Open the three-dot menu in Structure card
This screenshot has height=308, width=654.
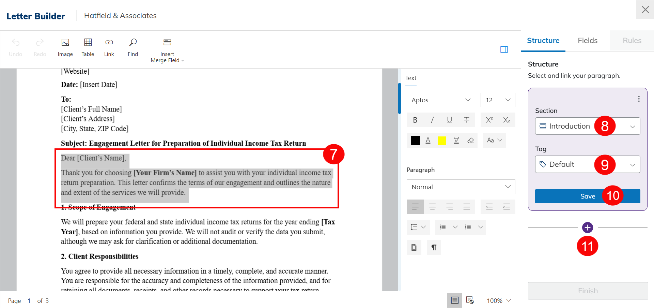639,99
